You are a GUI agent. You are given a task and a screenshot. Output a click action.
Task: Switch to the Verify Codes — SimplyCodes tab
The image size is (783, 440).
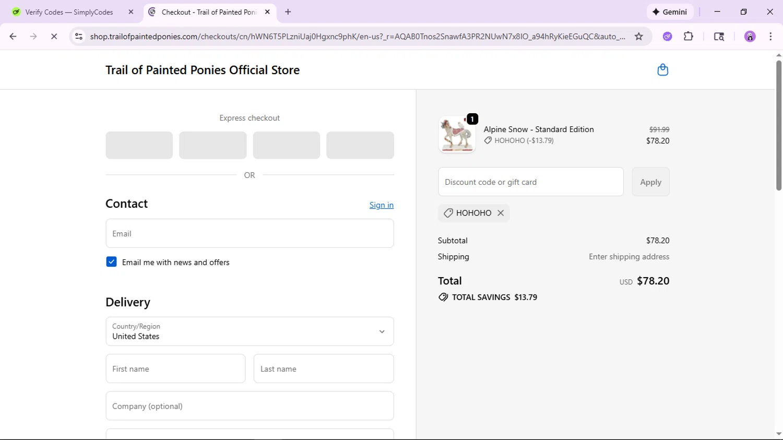pos(69,12)
